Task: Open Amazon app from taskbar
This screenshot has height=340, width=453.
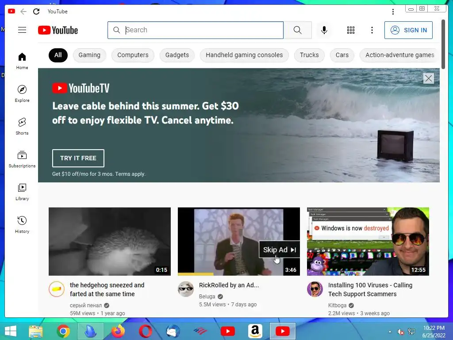Action: click(255, 331)
